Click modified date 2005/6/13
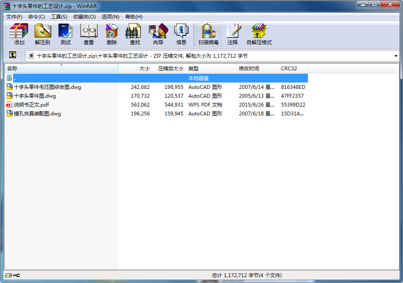The height and width of the screenshot is (283, 403). point(257,96)
